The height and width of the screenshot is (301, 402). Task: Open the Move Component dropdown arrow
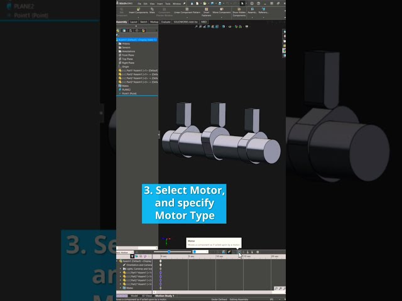tap(222, 17)
